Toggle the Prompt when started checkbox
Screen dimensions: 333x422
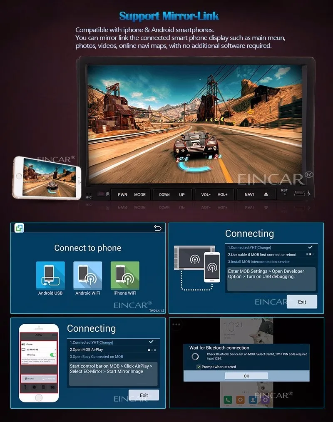(x=199, y=367)
